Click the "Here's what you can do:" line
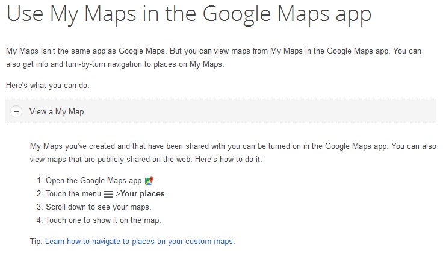The height and width of the screenshot is (253, 443). (48, 85)
